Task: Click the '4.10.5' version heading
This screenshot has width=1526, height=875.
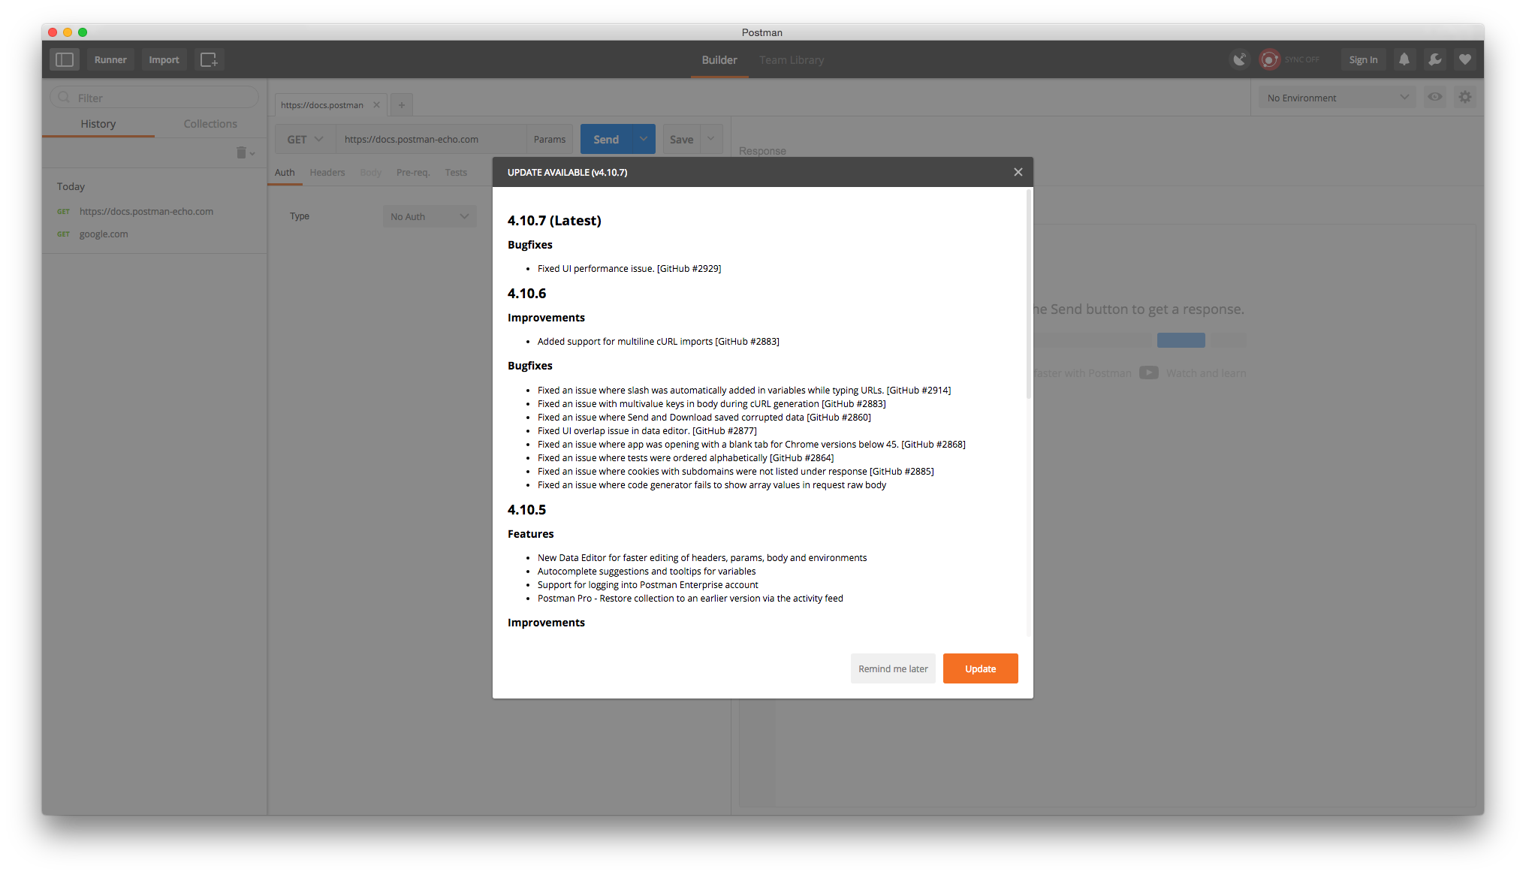Action: 526,509
